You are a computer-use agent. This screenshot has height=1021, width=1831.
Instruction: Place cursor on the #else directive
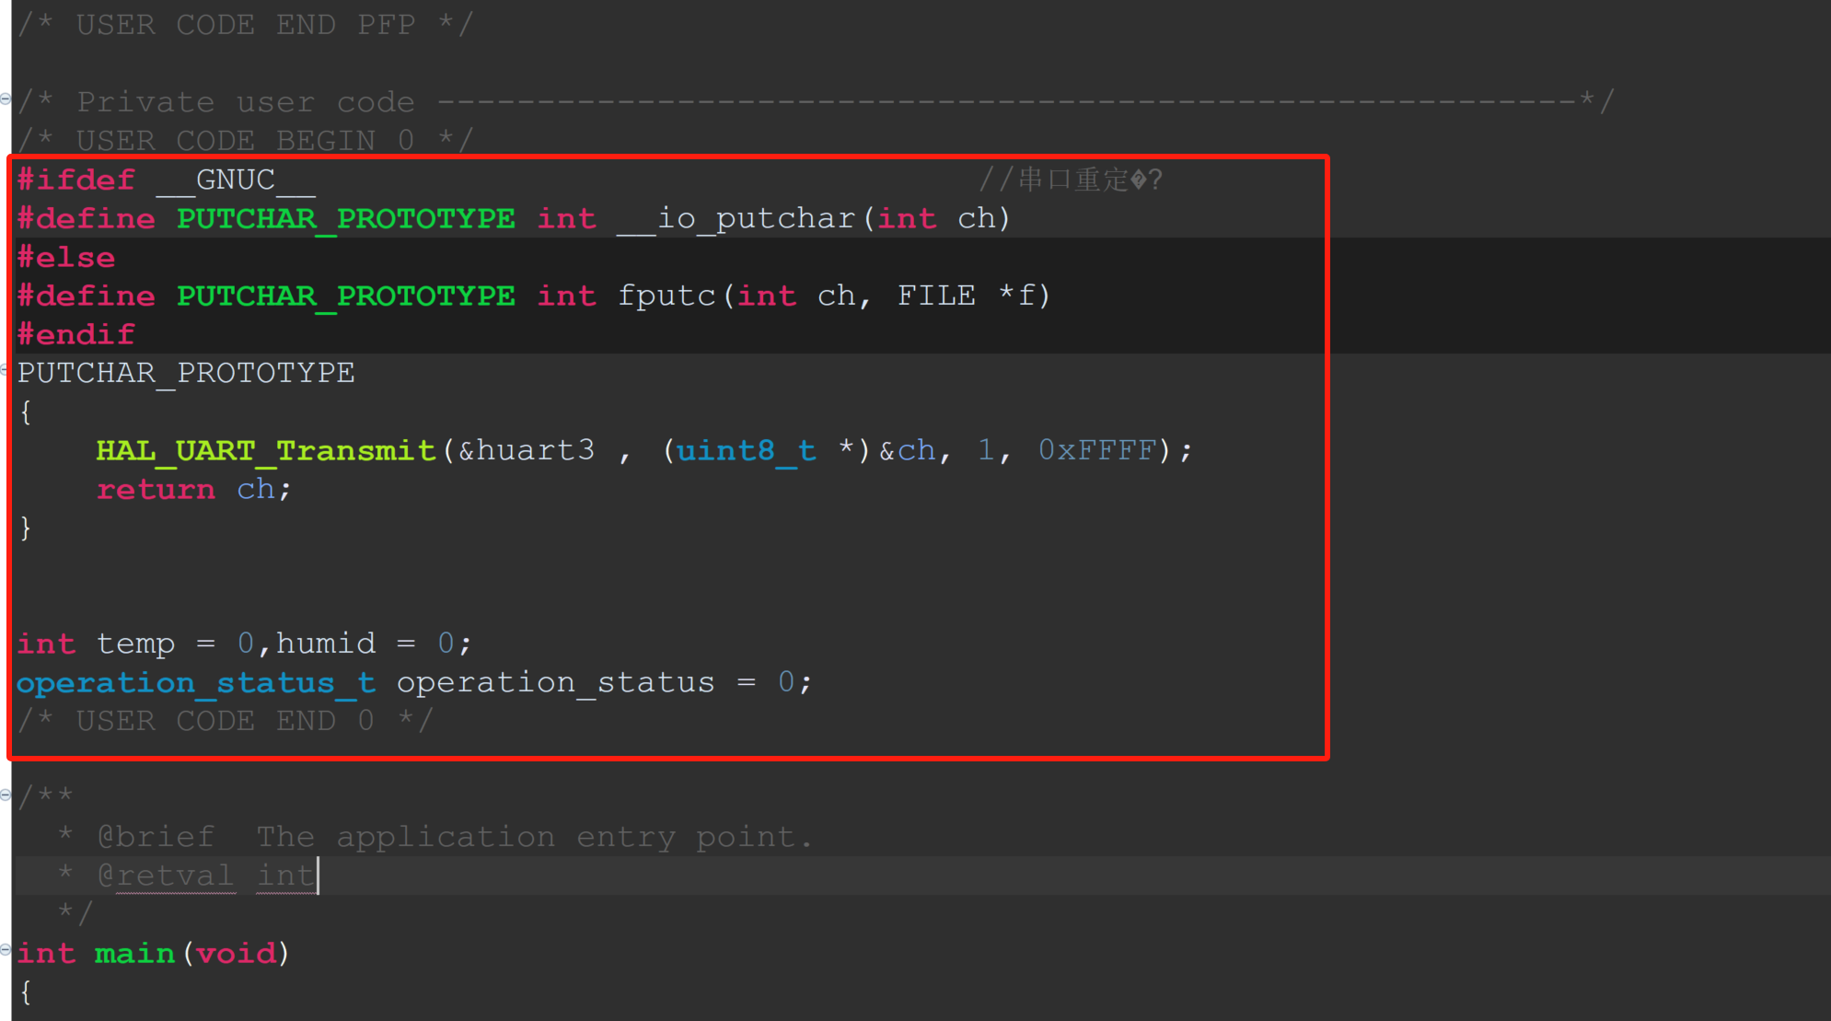[66, 257]
